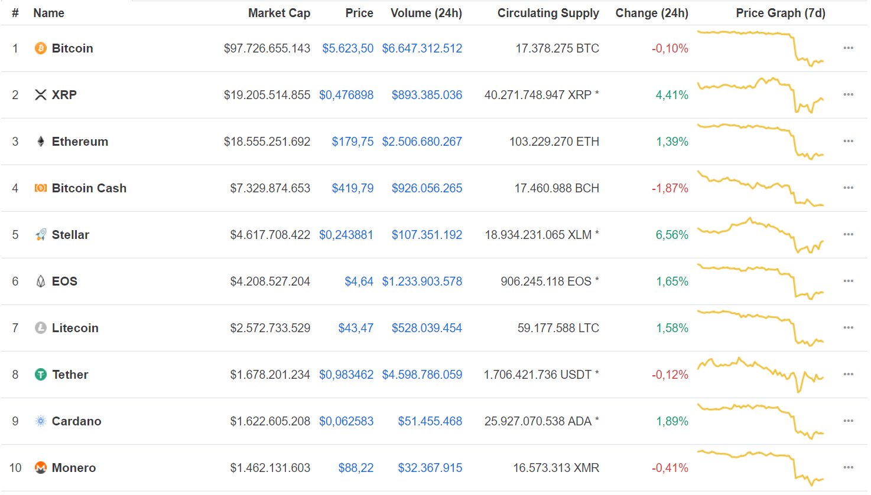Open the three-dot menu for Cardano row
Image resolution: width=871 pixels, height=495 pixels.
coord(849,421)
